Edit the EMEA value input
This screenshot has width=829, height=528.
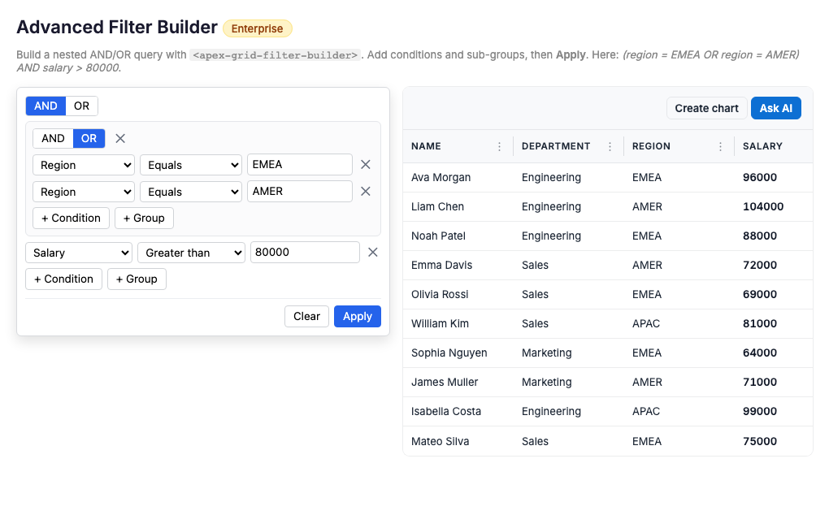[x=300, y=164]
